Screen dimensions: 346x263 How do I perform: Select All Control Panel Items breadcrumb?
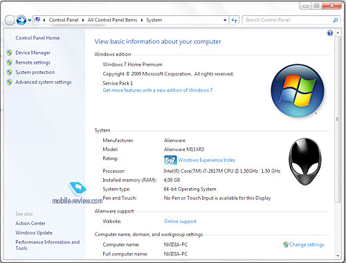pyautogui.click(x=112, y=20)
